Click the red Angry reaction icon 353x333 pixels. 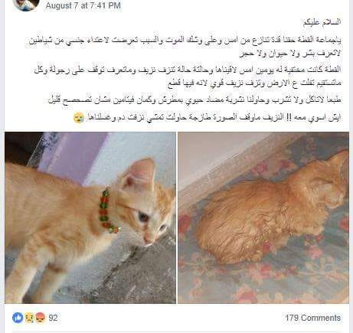pos(41,318)
